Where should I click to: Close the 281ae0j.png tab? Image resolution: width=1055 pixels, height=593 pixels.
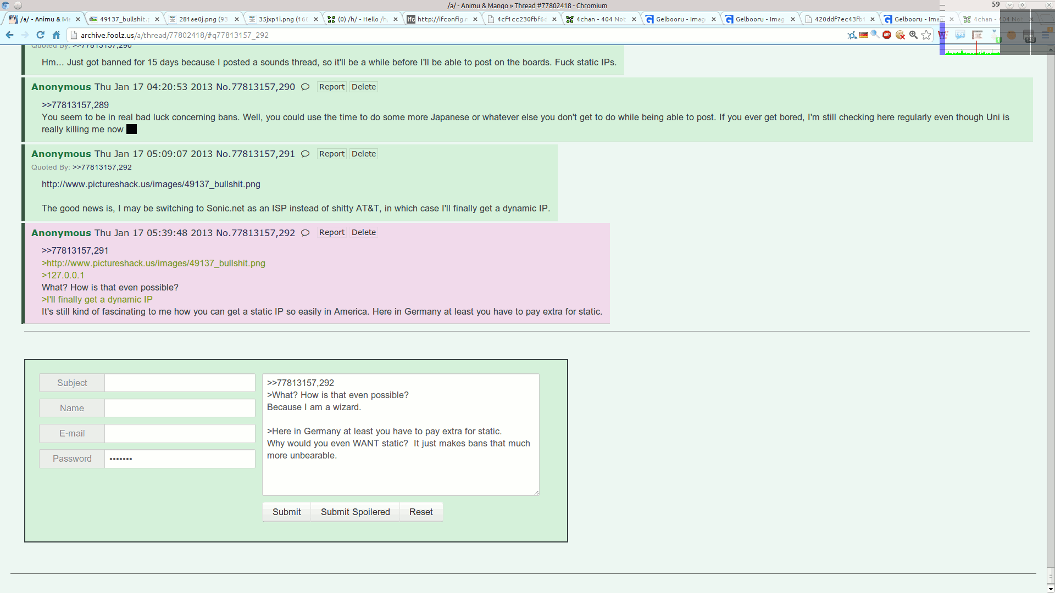click(x=237, y=19)
